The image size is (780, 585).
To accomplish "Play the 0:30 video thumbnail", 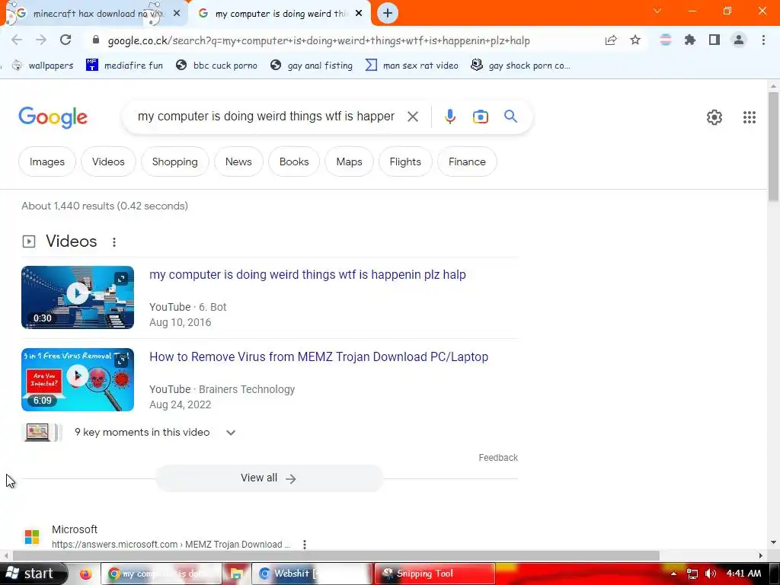I will coord(78,298).
